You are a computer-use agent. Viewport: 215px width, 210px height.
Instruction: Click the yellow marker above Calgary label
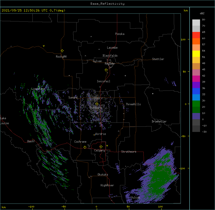point(101,147)
